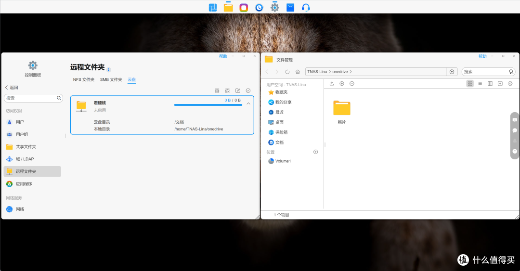Open the support headset icon in dock
The height and width of the screenshot is (271, 520).
tap(306, 7)
